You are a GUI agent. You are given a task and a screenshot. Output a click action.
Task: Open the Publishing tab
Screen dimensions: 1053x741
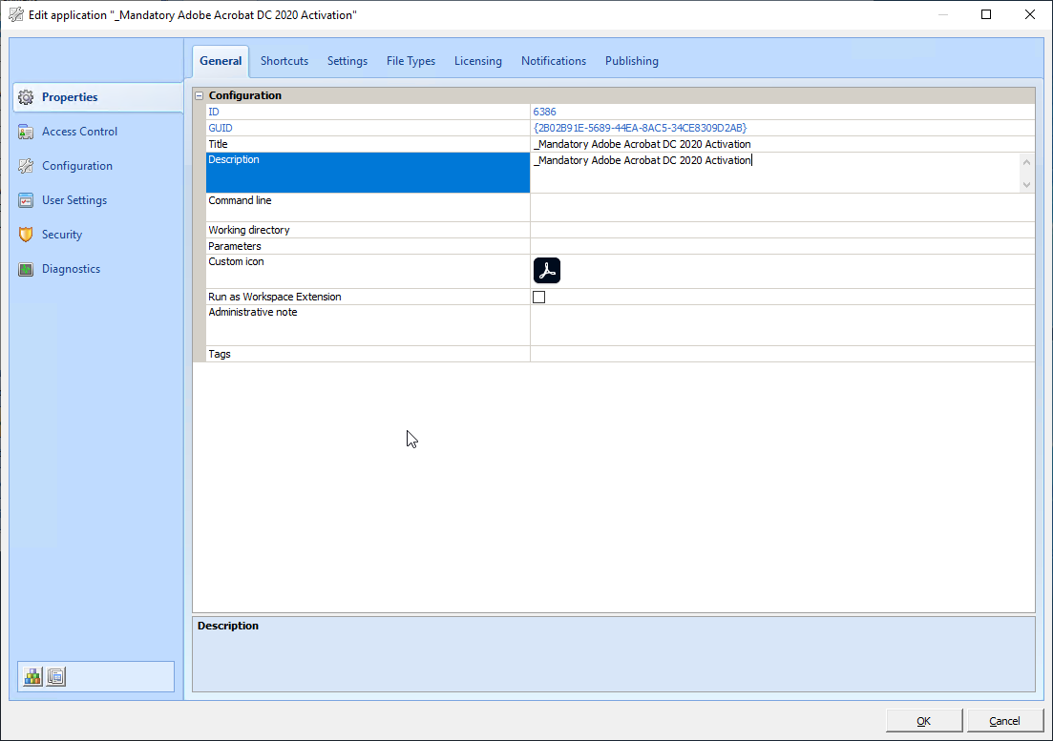(631, 61)
